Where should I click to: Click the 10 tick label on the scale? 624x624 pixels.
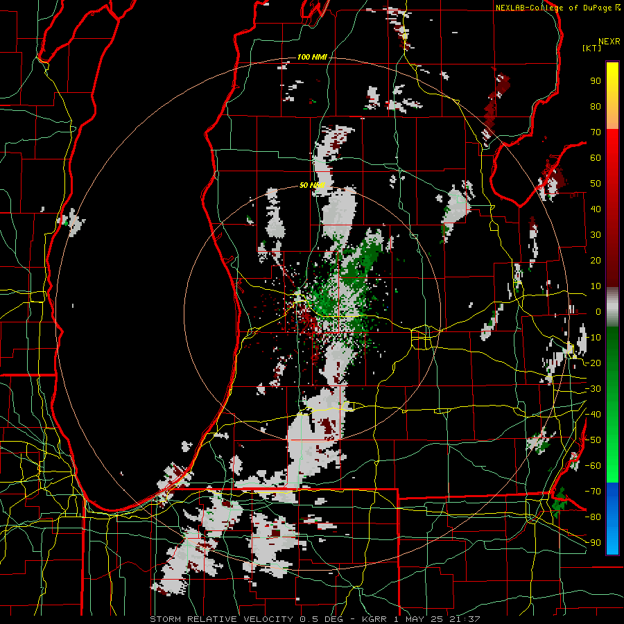point(596,286)
